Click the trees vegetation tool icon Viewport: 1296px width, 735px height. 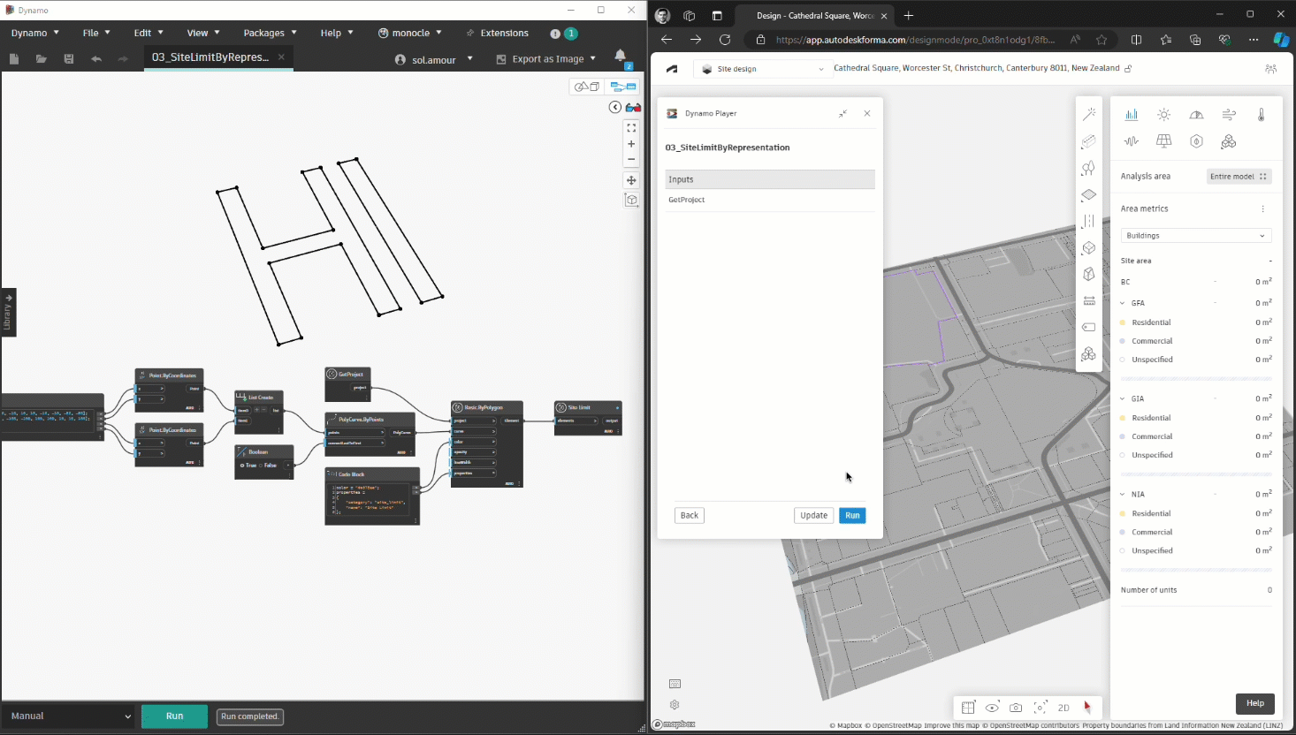pos(1088,168)
